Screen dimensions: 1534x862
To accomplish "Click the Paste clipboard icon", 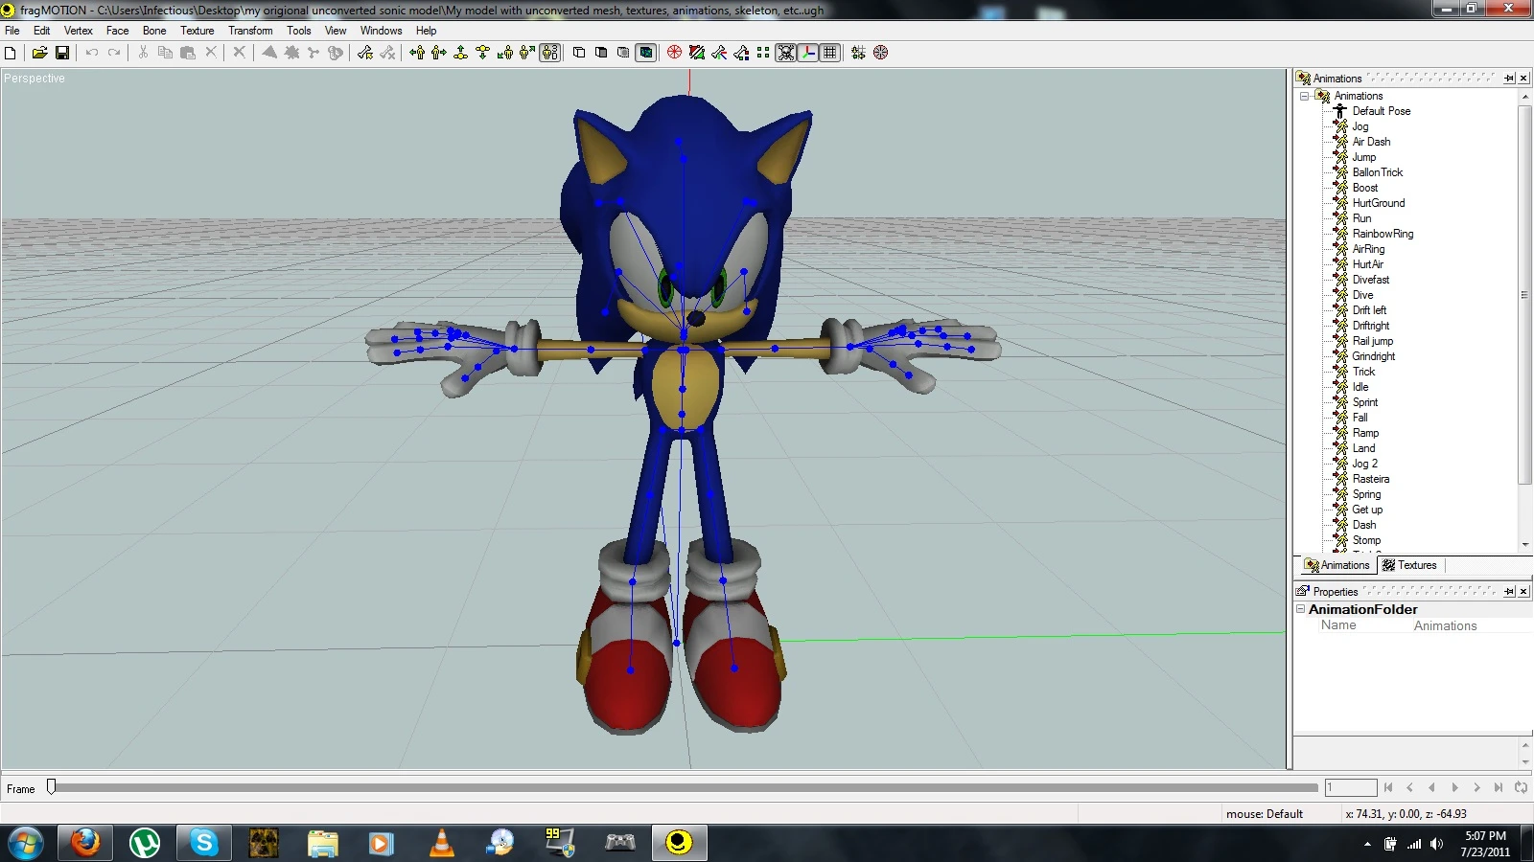I will tap(188, 53).
